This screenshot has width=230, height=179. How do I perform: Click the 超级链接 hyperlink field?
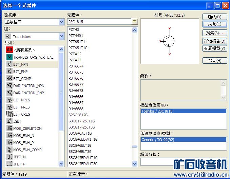tap(184, 162)
